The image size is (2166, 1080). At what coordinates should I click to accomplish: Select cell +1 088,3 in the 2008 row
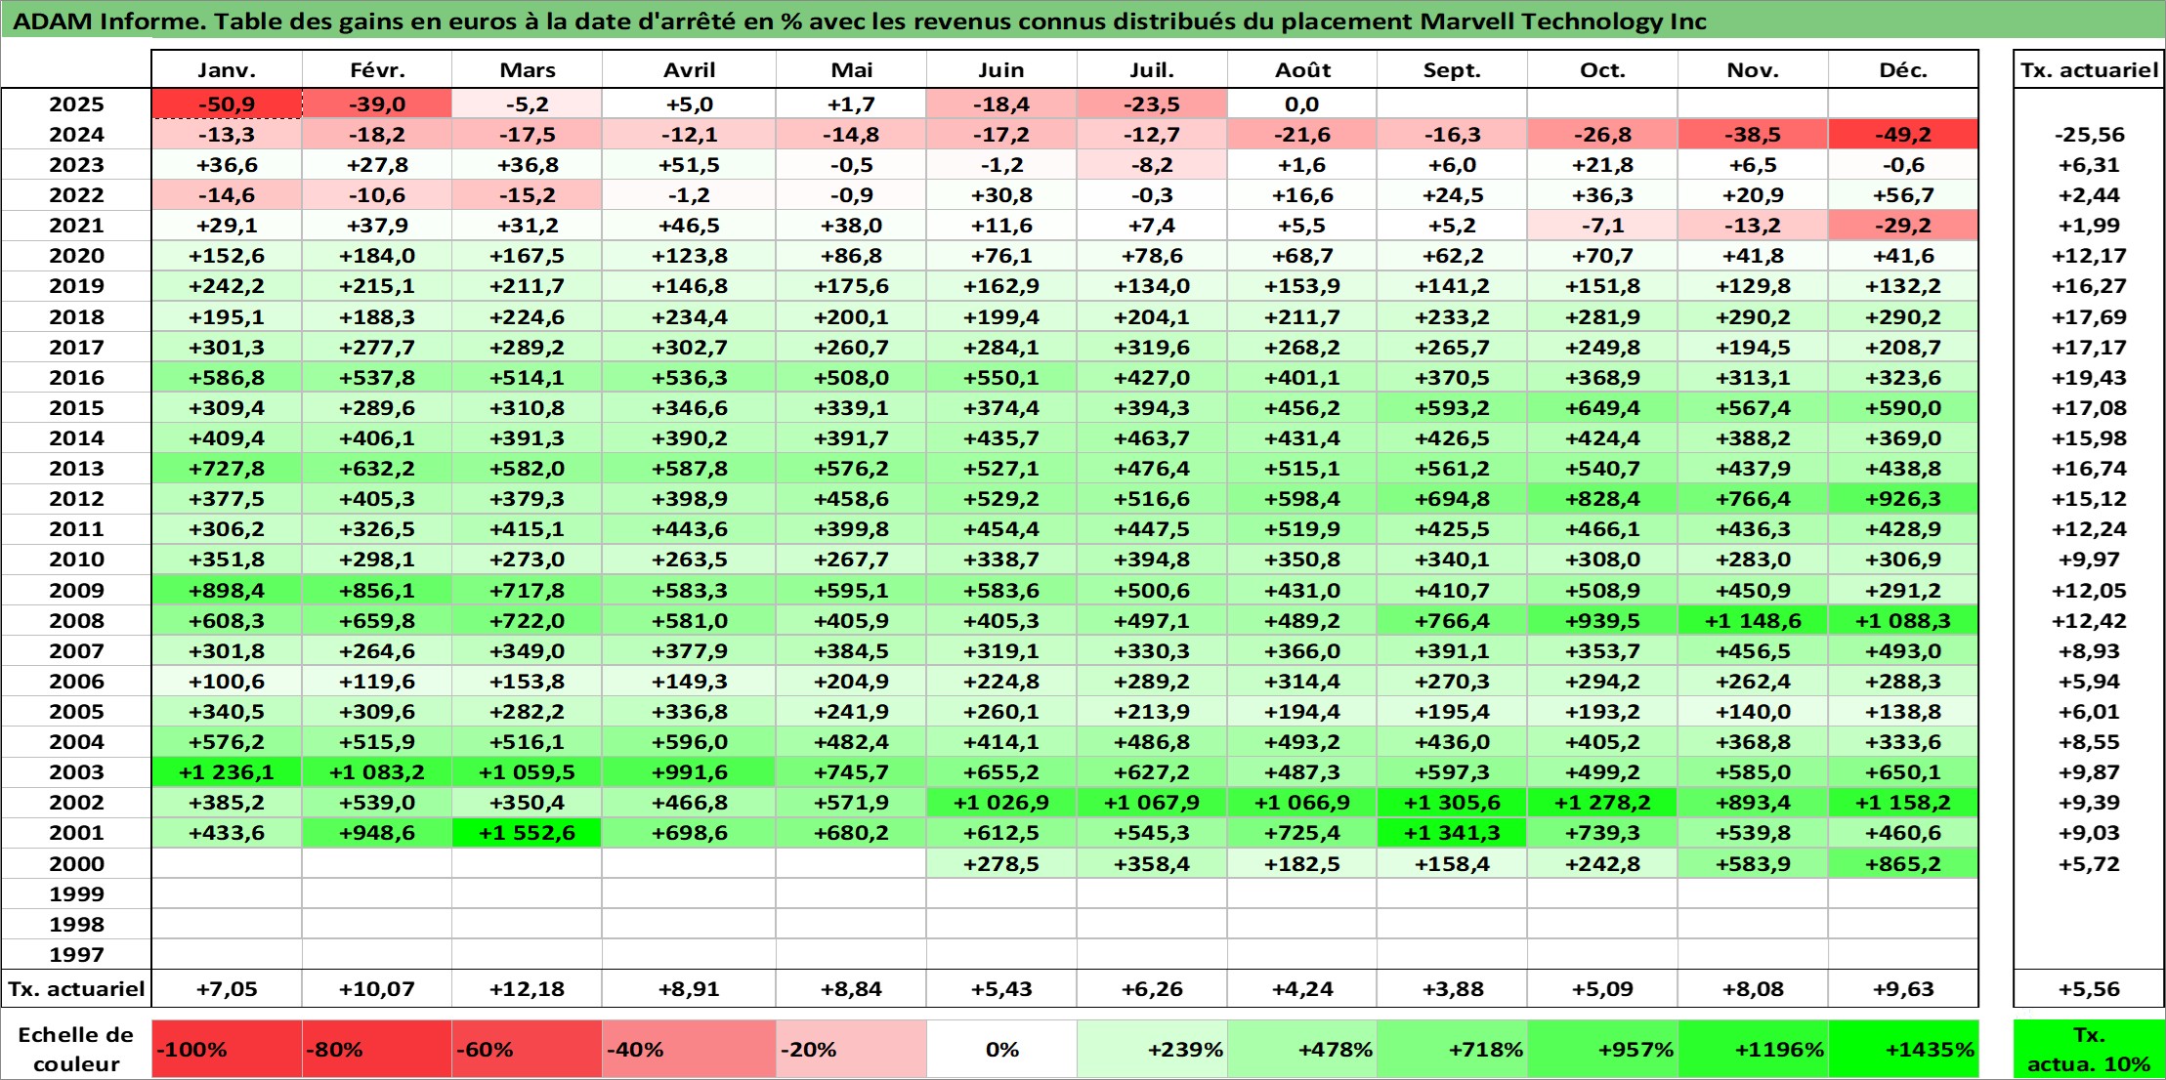coord(1903,621)
